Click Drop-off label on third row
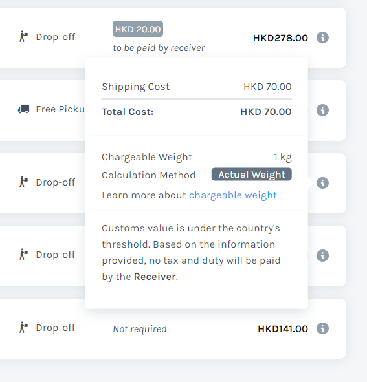367x382 pixels. [56, 182]
